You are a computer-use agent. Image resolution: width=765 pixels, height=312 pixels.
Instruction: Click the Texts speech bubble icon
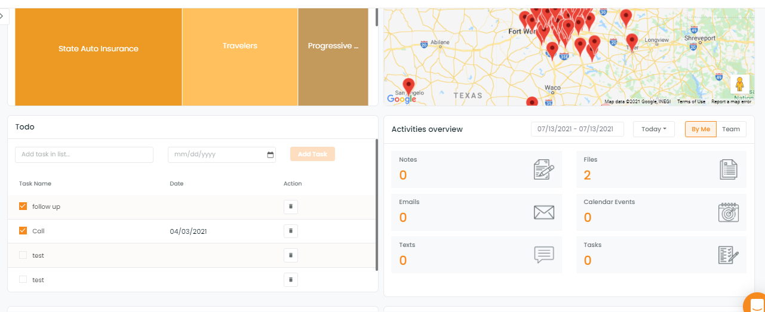pos(543,255)
